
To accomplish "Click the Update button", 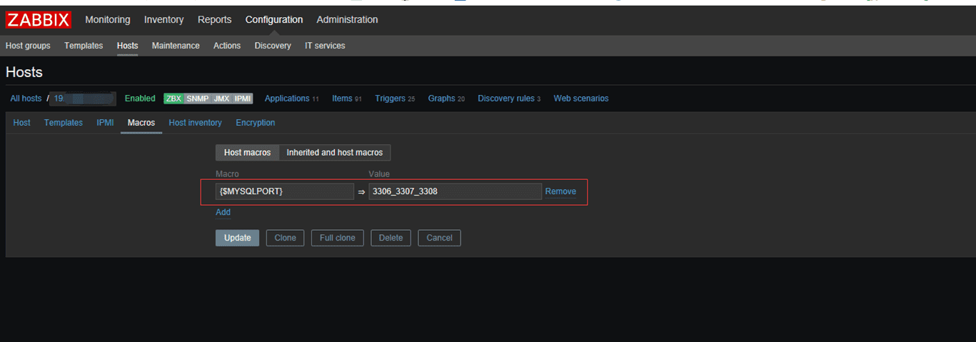I will point(238,238).
